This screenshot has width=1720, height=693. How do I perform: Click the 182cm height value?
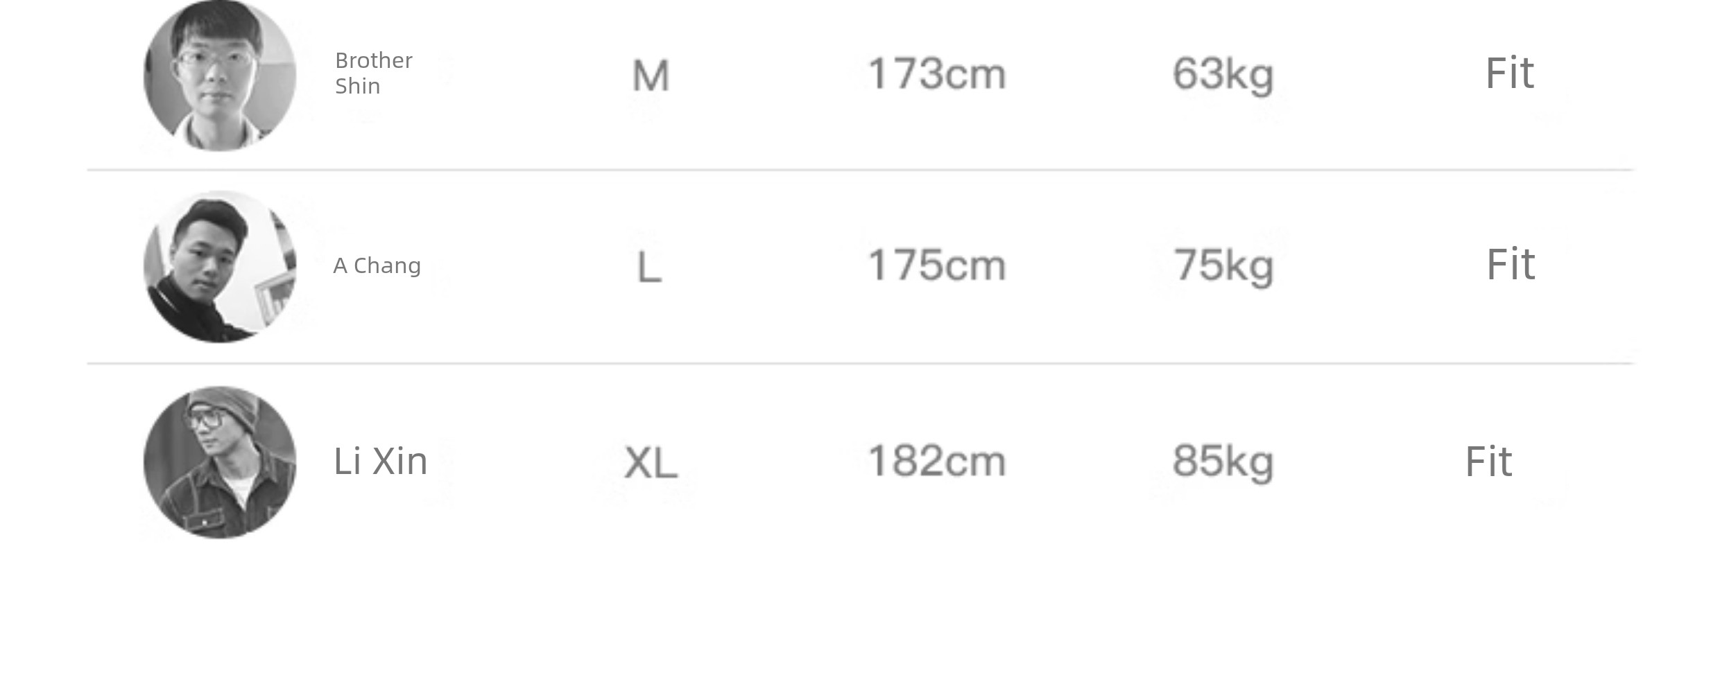[936, 462]
